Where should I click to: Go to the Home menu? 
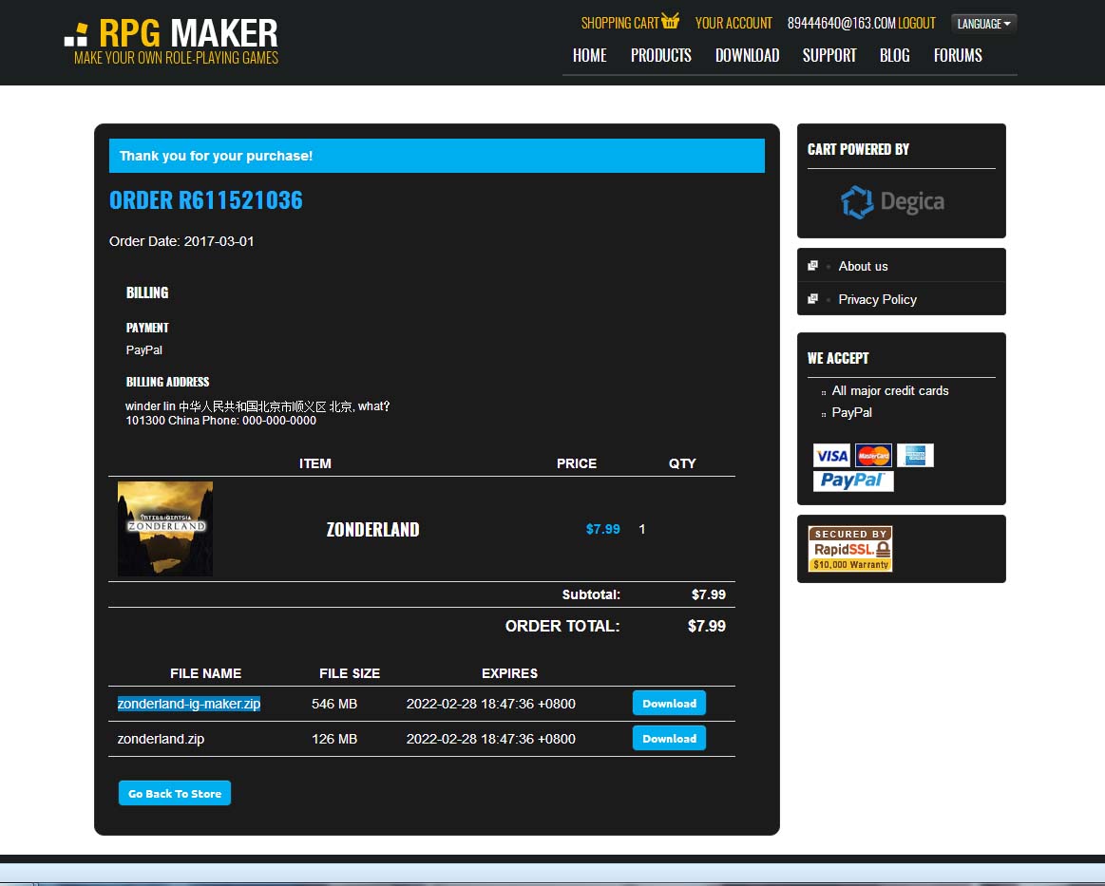[589, 55]
